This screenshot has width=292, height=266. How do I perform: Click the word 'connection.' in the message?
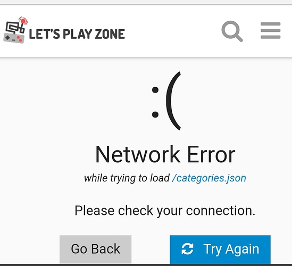point(221,211)
